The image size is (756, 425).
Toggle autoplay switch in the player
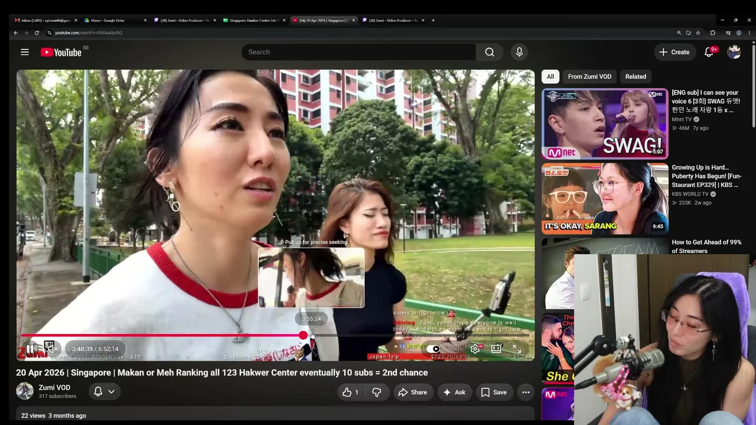click(433, 349)
